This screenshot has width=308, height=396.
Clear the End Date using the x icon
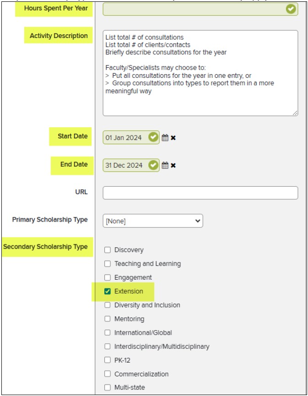(x=173, y=165)
